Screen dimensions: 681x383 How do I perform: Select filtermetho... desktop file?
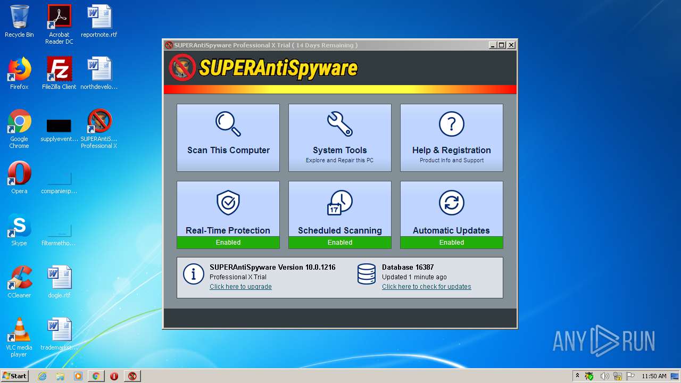tap(59, 234)
